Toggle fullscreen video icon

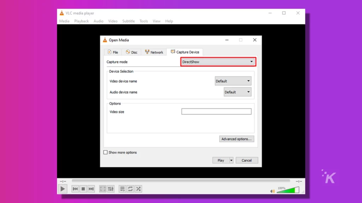click(103, 189)
